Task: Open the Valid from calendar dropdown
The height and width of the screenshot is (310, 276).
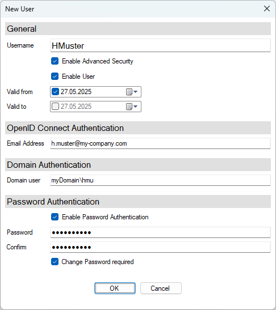Action: point(132,92)
